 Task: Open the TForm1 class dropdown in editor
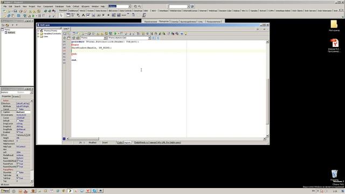coord(105,38)
